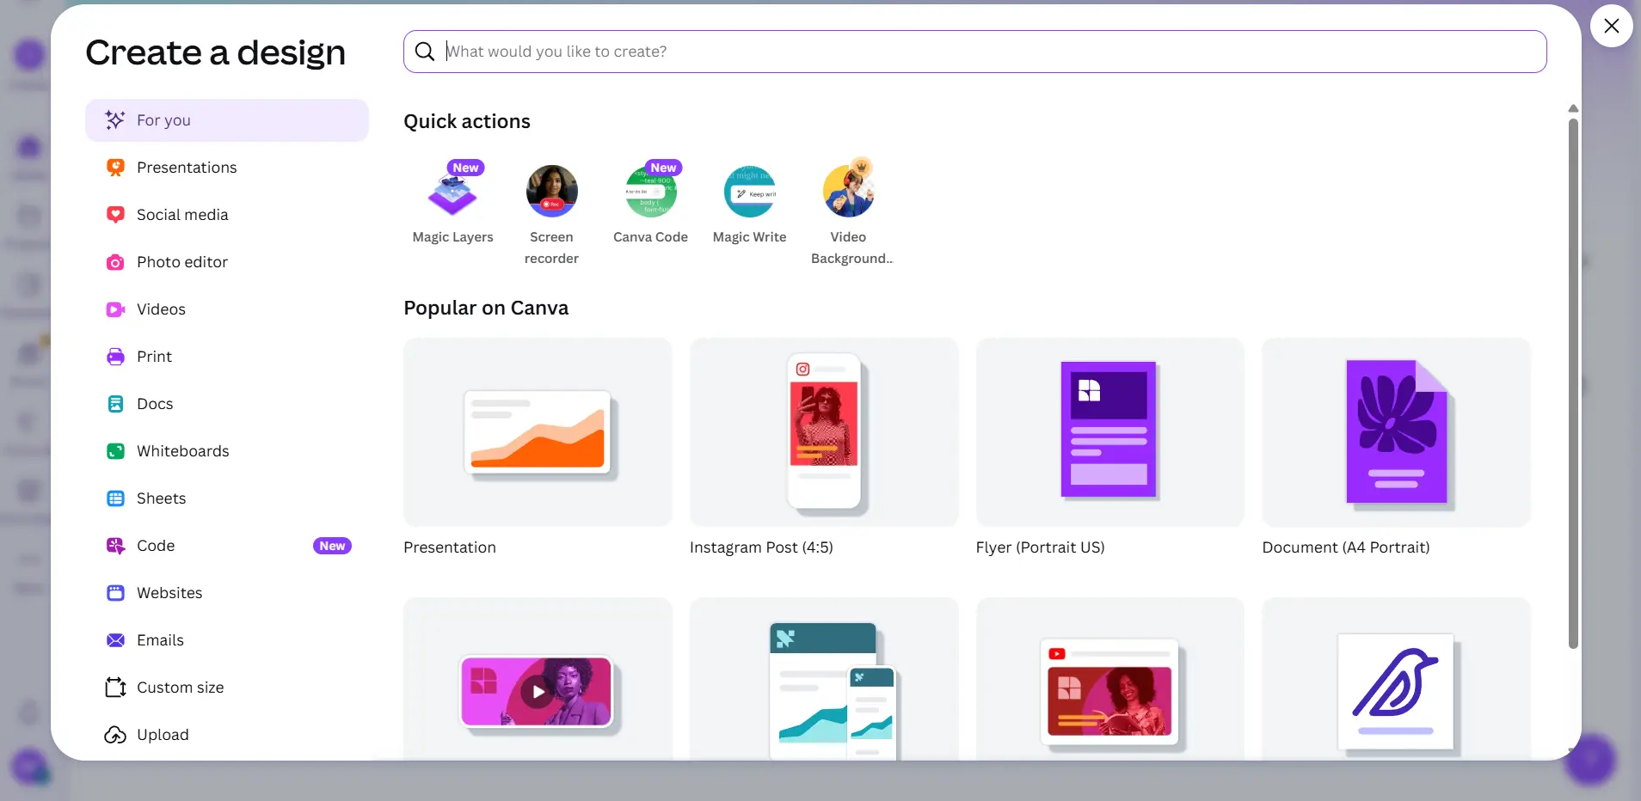Screen dimensions: 1641x801
Task: Click the Popular on Canva heading
Action: (486, 308)
